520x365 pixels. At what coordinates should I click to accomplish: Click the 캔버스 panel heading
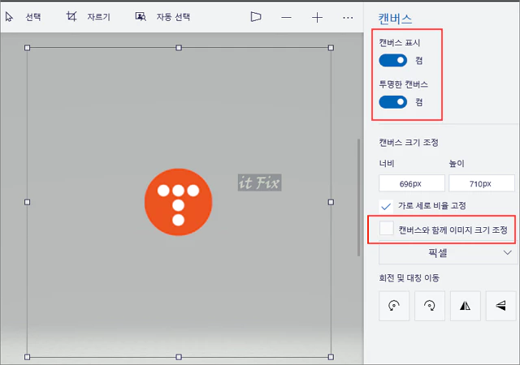[x=395, y=19]
